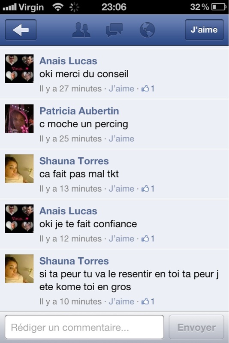Image resolution: width=229 pixels, height=343 pixels.
Task: Like Patricia Aubertin's 'c moche un percing' comment
Action: tap(121, 138)
